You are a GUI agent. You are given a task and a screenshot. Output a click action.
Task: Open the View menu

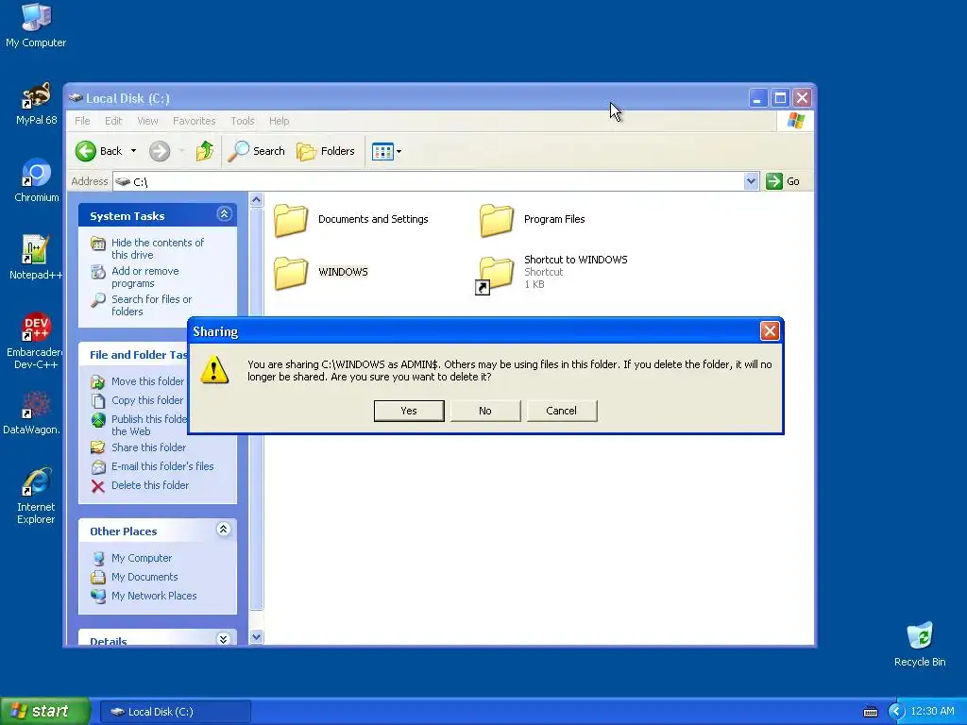point(147,121)
